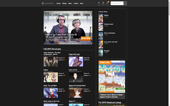This screenshot has width=170, height=106.
Task: Select the last carousel indicator dot
Action: pyautogui.click(x=78, y=43)
